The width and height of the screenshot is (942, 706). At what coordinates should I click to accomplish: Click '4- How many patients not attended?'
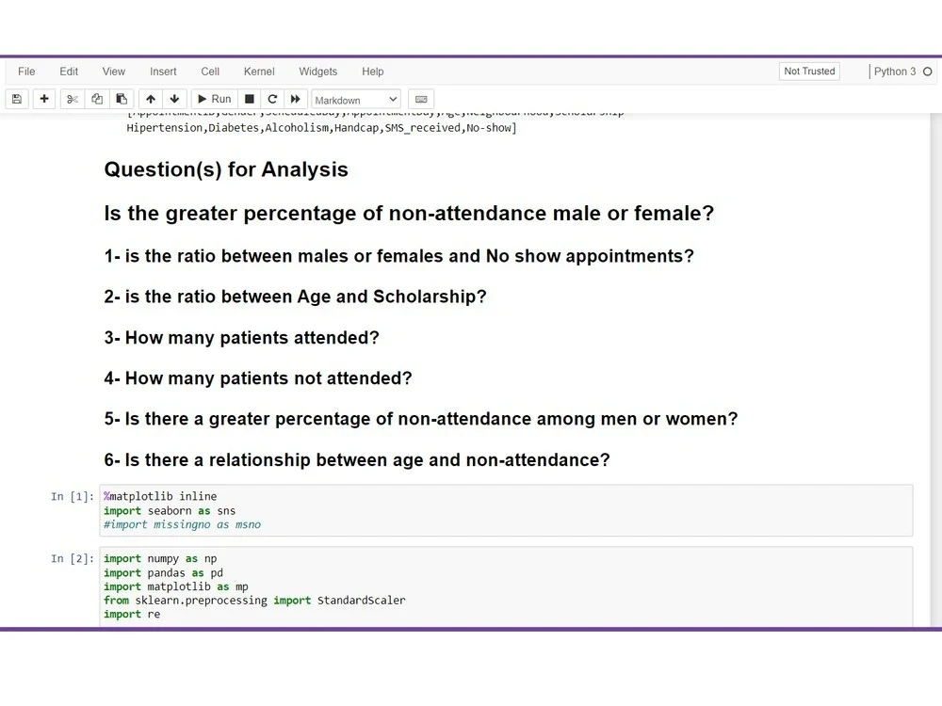tap(258, 378)
